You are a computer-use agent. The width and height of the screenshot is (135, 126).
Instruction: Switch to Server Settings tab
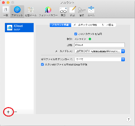point(108,25)
